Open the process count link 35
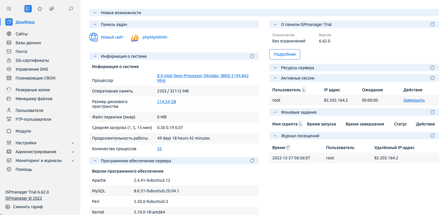444x215 pixels. (159, 149)
